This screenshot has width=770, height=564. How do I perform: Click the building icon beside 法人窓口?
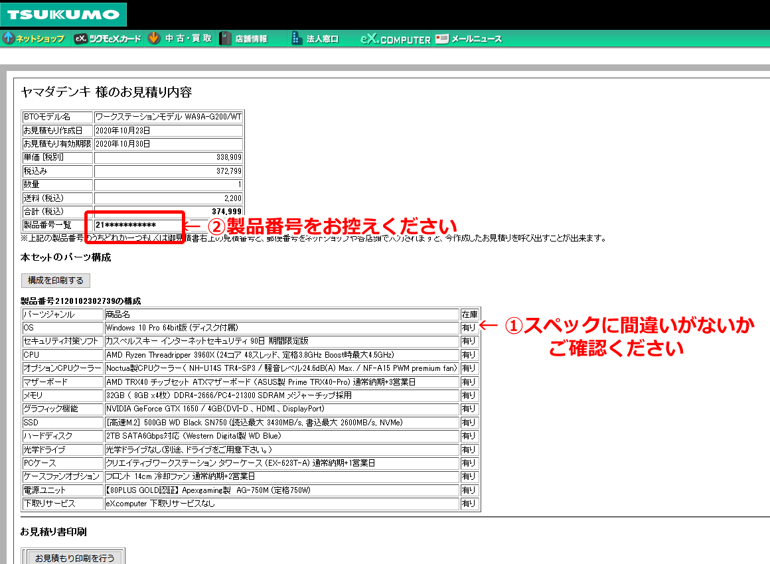(x=294, y=38)
